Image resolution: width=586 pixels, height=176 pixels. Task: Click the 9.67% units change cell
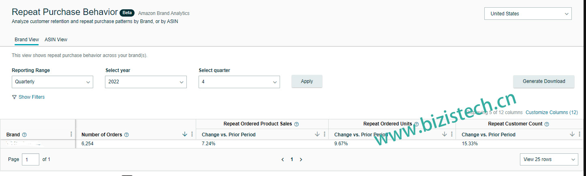392,144
